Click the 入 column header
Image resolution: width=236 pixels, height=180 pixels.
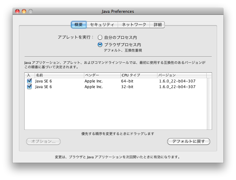[x=29, y=75]
